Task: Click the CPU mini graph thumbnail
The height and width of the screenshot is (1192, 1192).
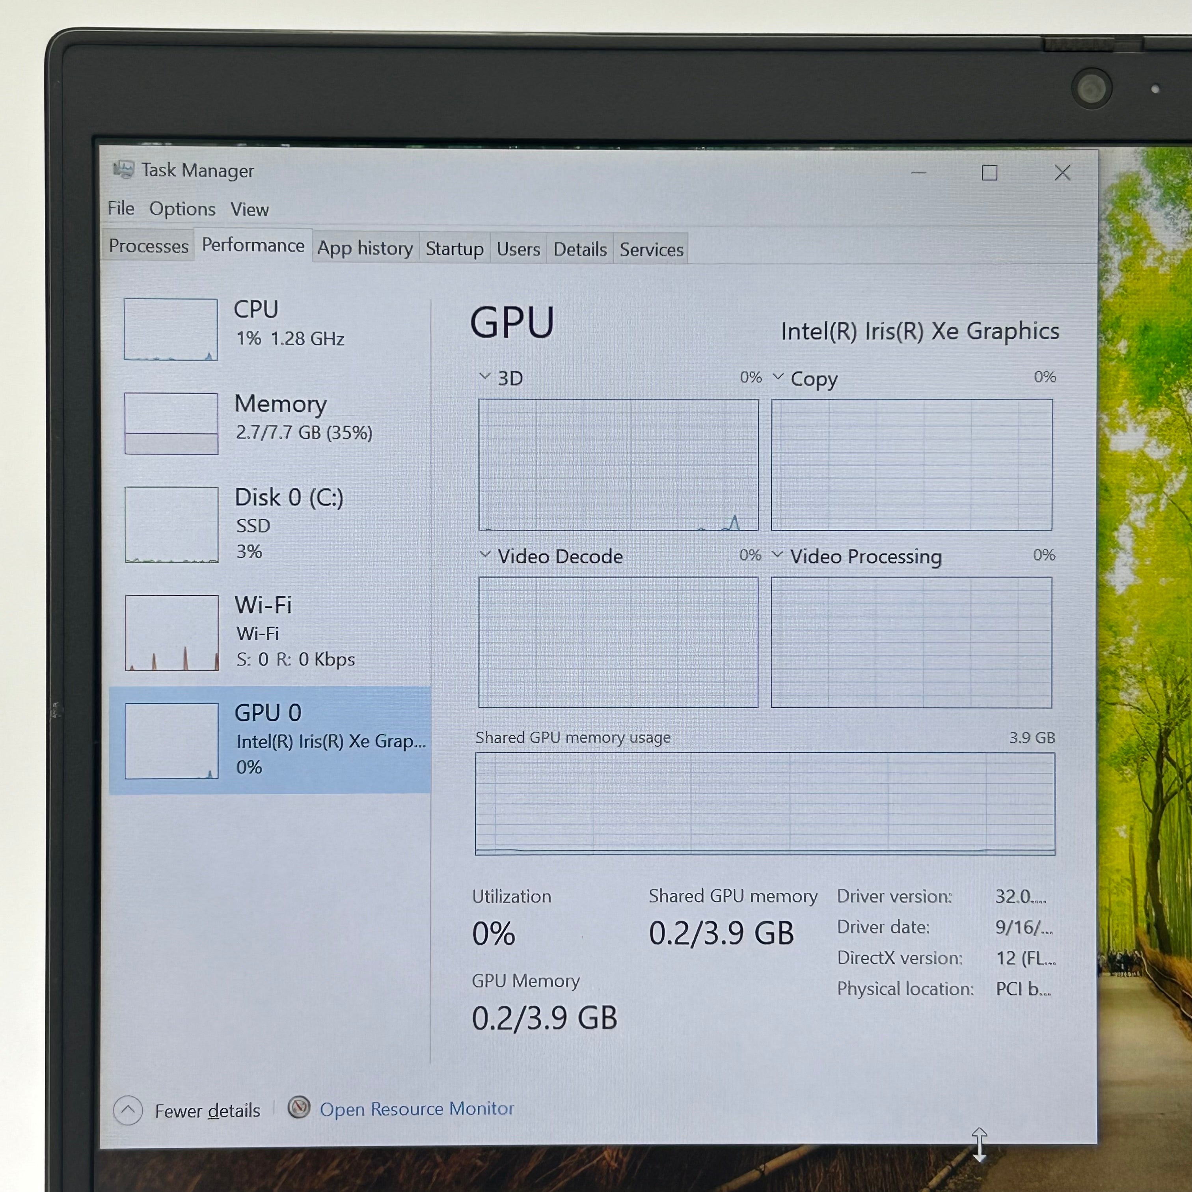Action: tap(171, 330)
